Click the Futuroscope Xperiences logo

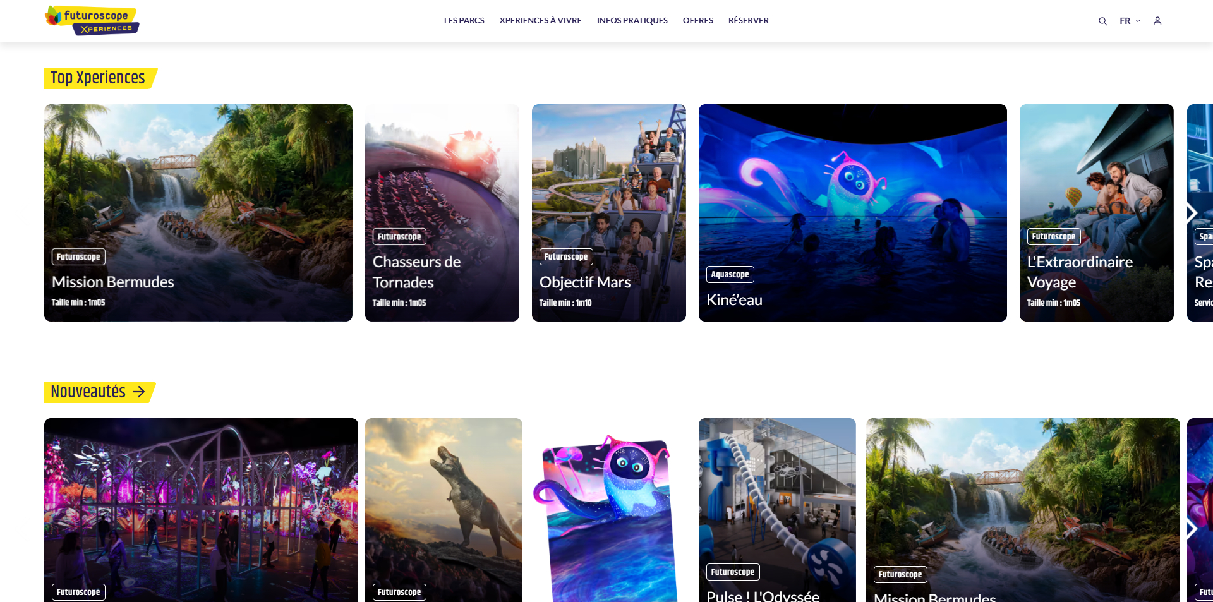pyautogui.click(x=92, y=20)
